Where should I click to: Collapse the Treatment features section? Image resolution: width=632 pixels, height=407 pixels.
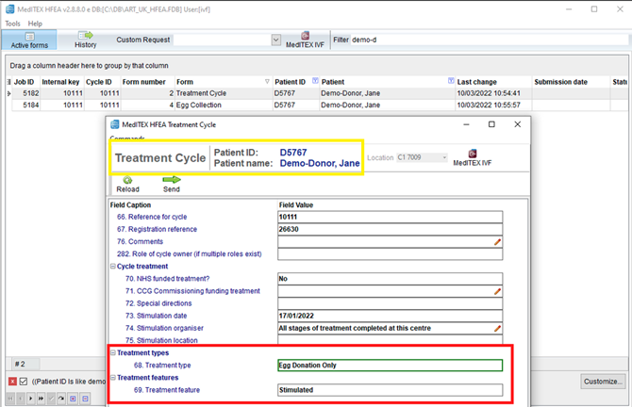click(113, 378)
